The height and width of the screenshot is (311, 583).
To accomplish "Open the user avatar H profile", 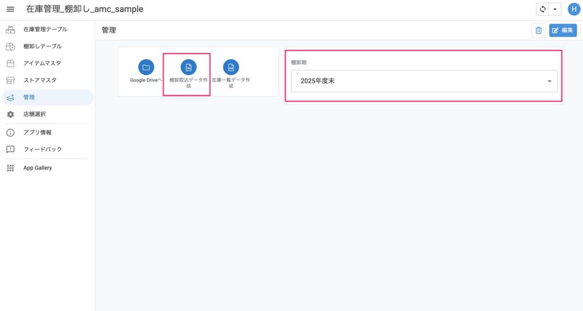I will pyautogui.click(x=574, y=9).
